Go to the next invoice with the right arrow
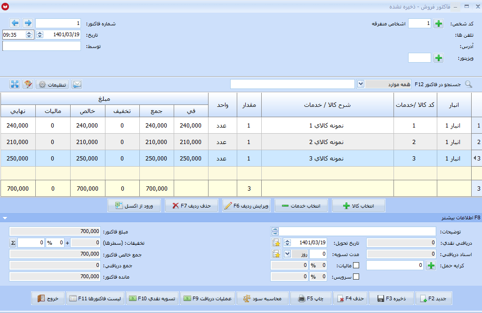This screenshot has width=482, height=313. tap(28, 23)
